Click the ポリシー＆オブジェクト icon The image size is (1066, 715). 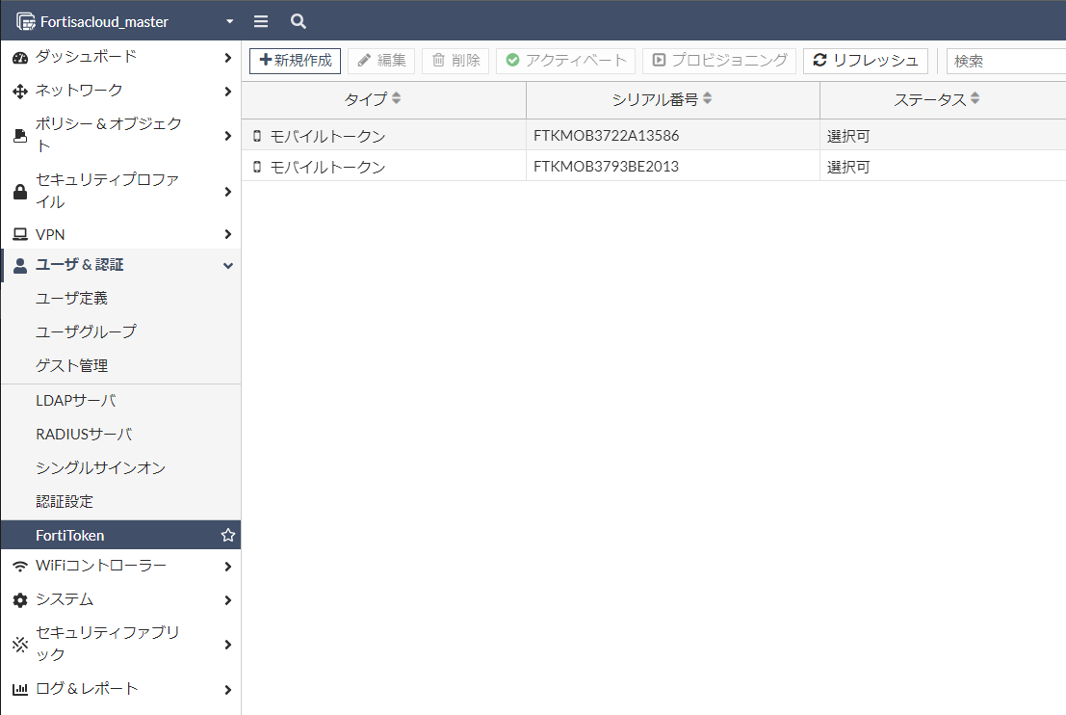(20, 136)
